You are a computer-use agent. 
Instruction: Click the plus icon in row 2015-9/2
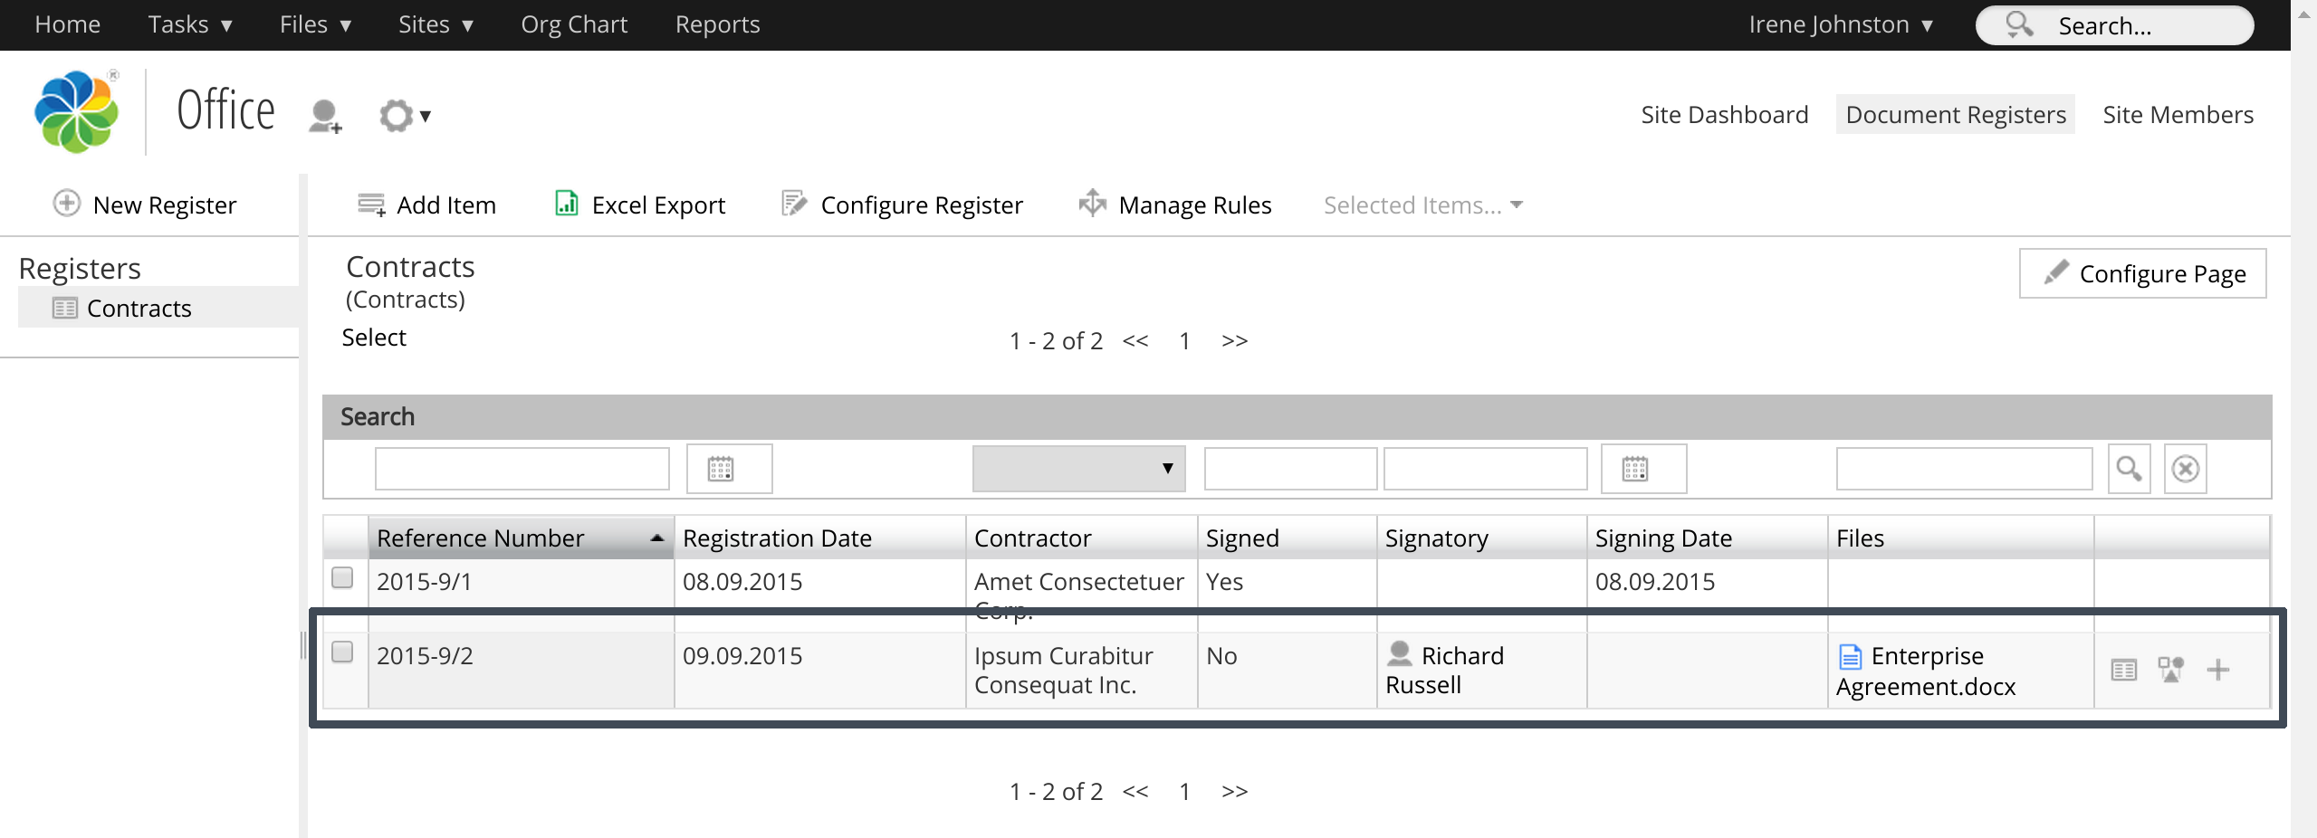tap(2217, 671)
